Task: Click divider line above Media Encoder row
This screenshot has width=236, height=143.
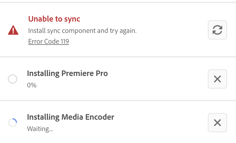Action: click(x=118, y=100)
